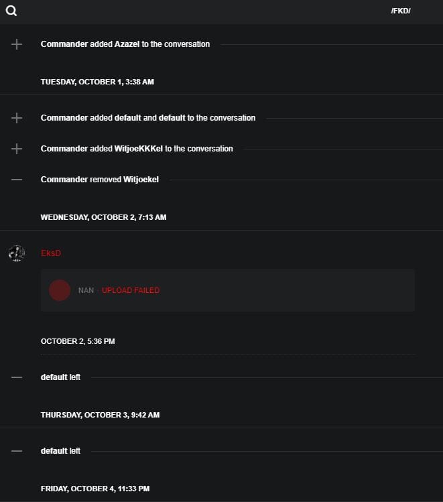Click Witjoekel name in the removed event
The image size is (443, 502).
(141, 180)
